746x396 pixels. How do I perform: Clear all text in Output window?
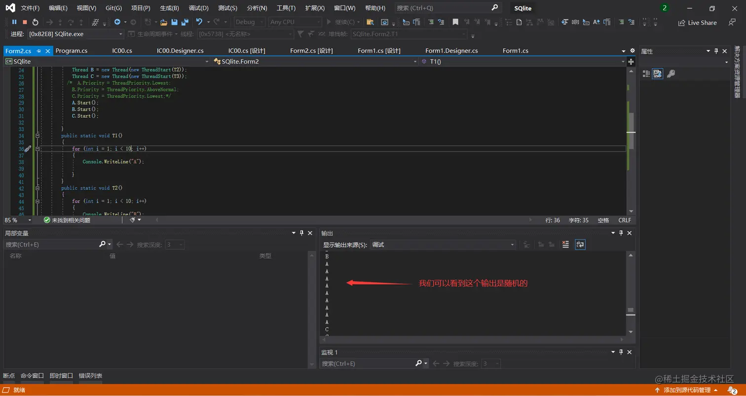(565, 245)
